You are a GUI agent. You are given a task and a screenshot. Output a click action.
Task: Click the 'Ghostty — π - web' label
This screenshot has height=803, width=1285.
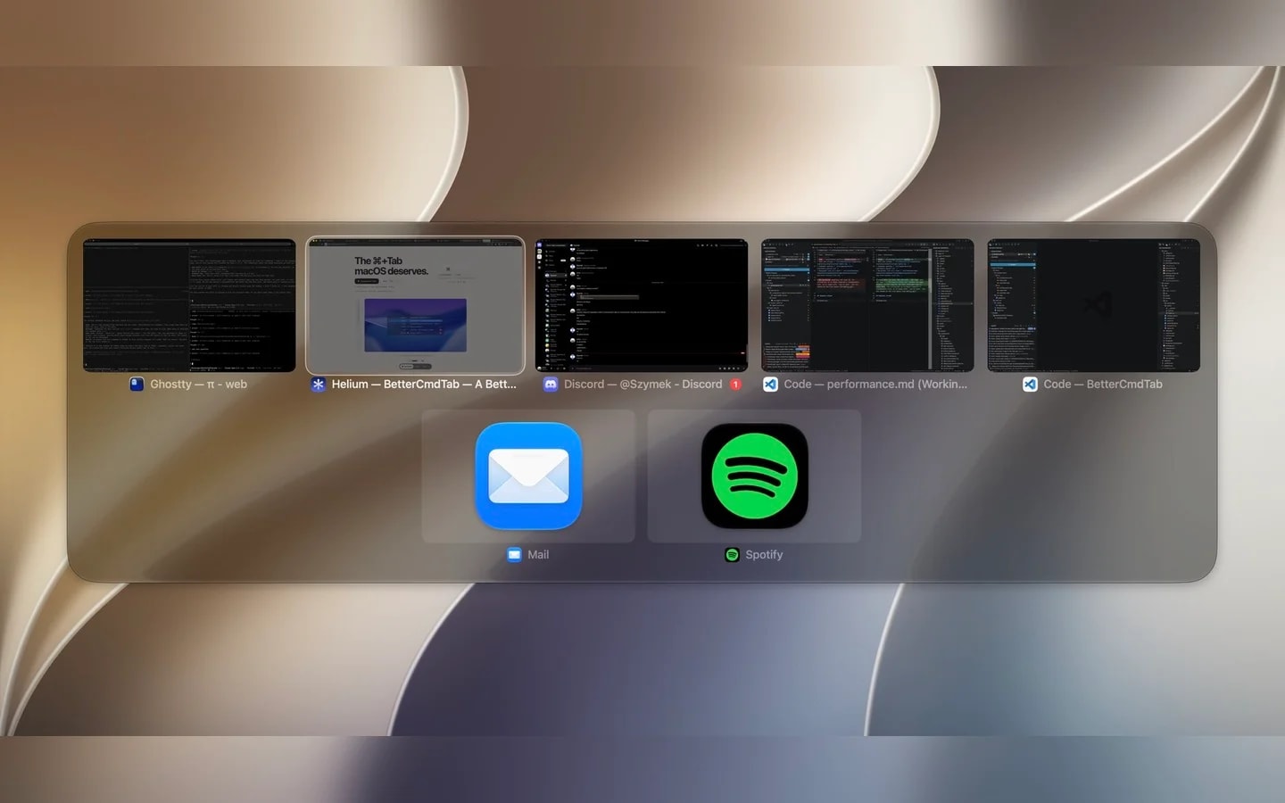click(x=198, y=385)
